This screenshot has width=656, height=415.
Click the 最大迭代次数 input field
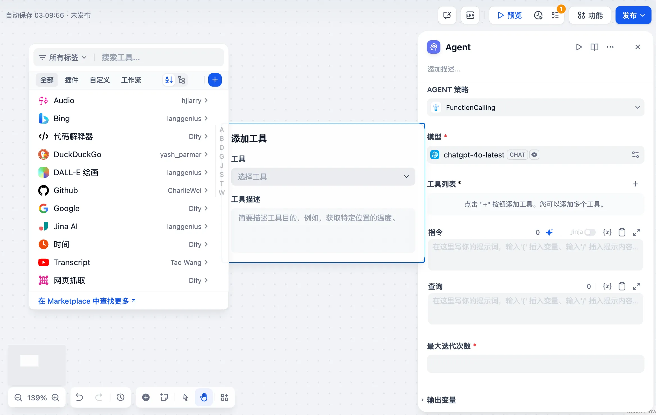(x=535, y=364)
